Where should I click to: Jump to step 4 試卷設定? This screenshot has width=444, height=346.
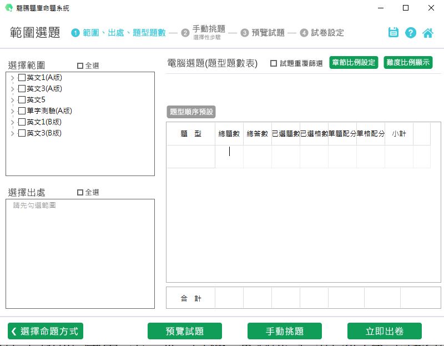[322, 33]
